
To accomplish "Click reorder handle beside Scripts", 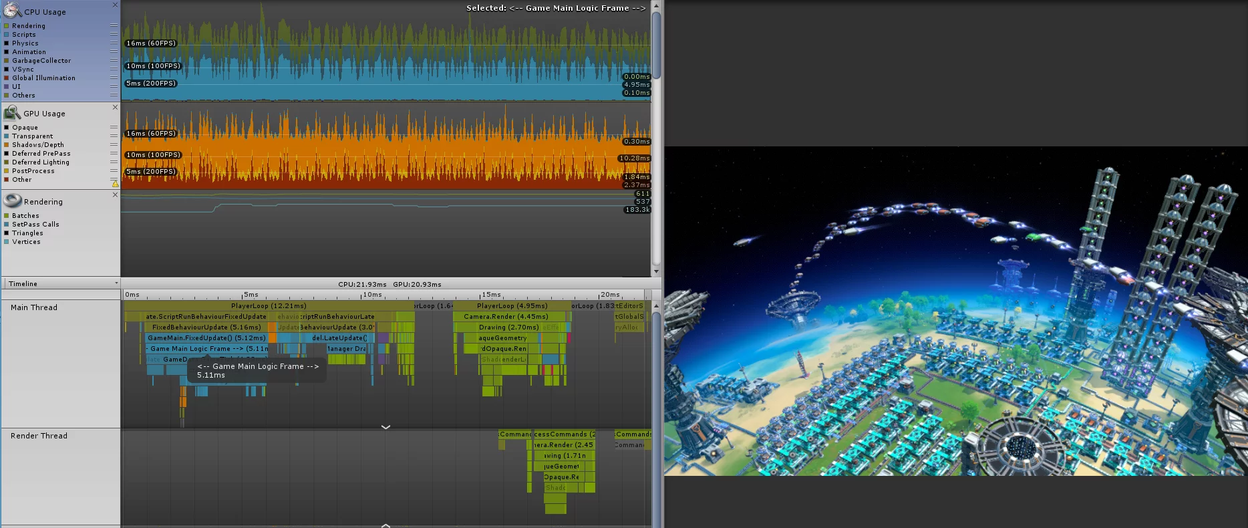I will click(114, 34).
